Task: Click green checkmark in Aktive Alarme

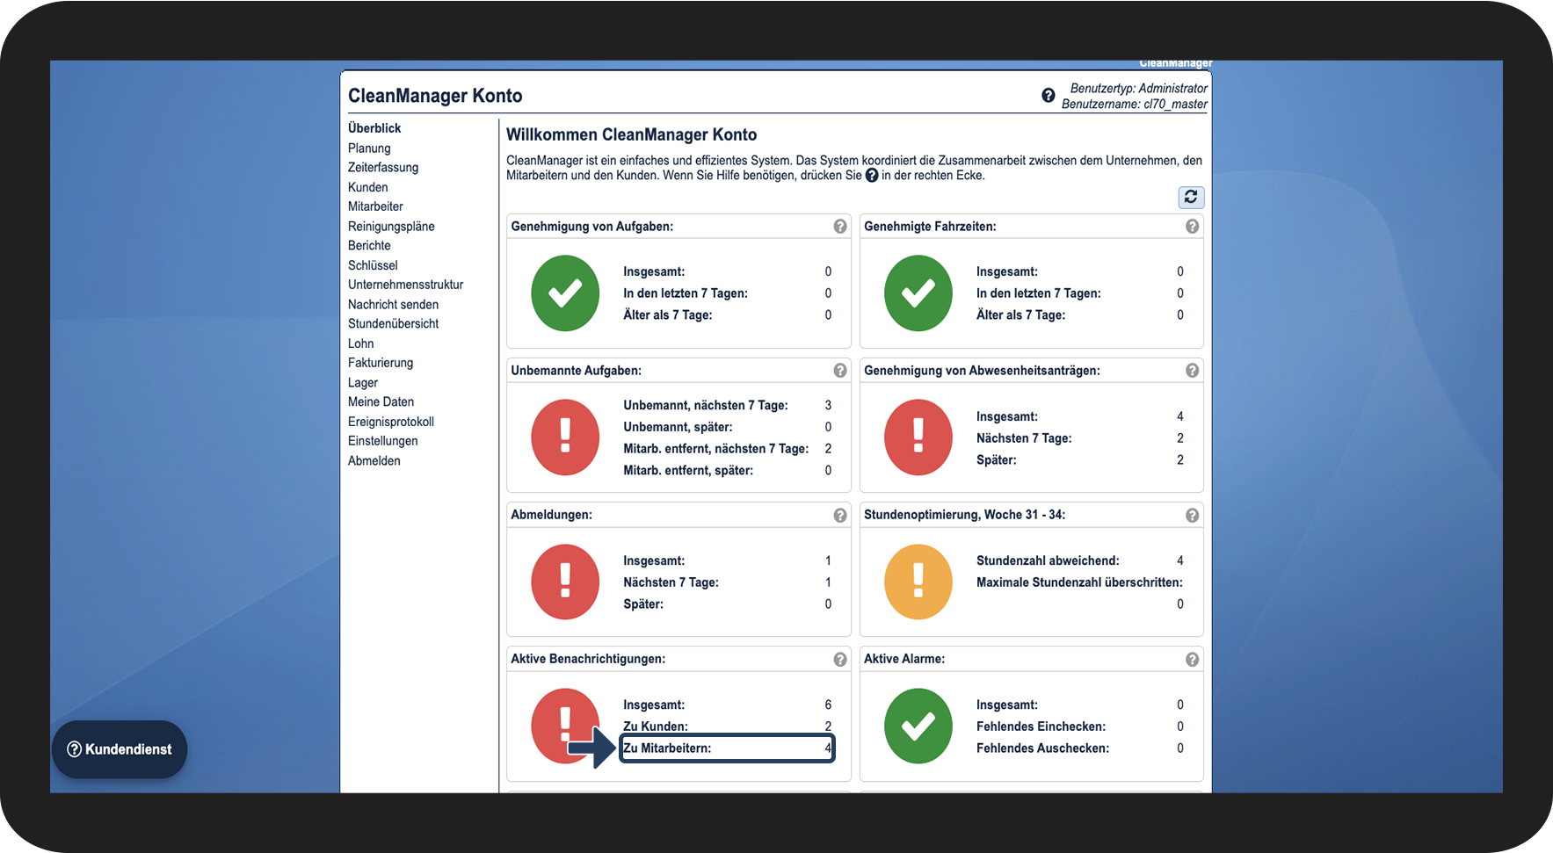Action: (918, 726)
